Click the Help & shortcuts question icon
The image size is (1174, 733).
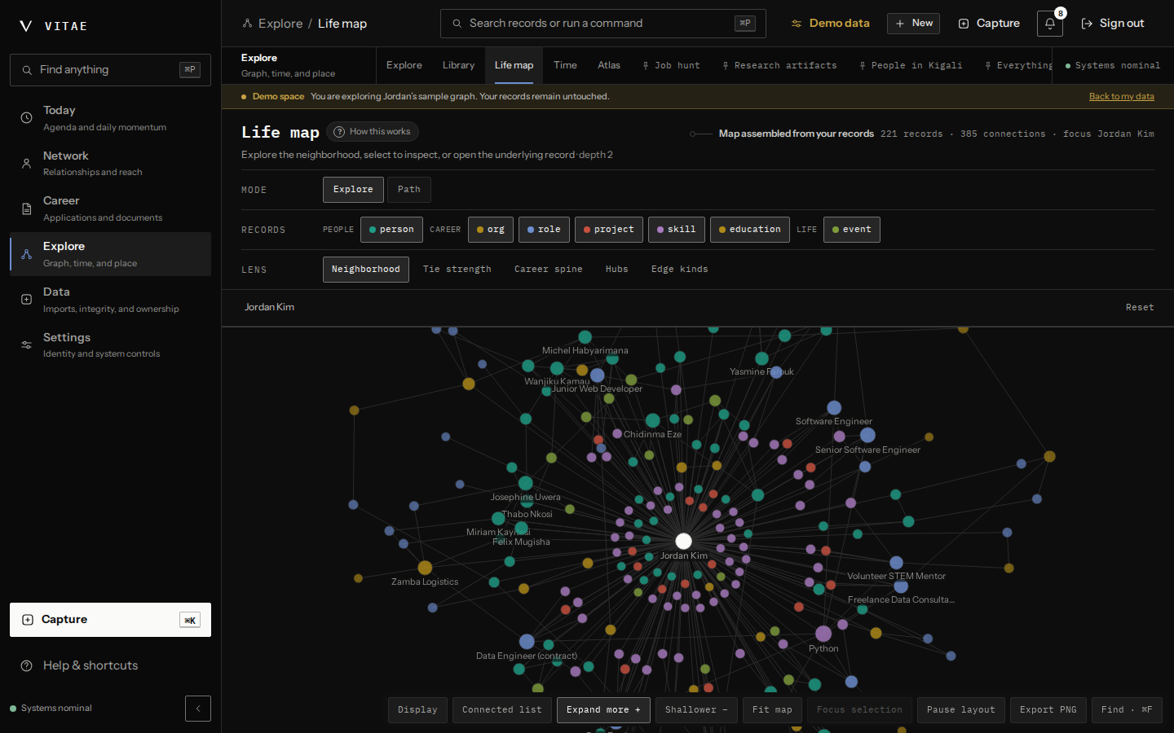coord(27,665)
